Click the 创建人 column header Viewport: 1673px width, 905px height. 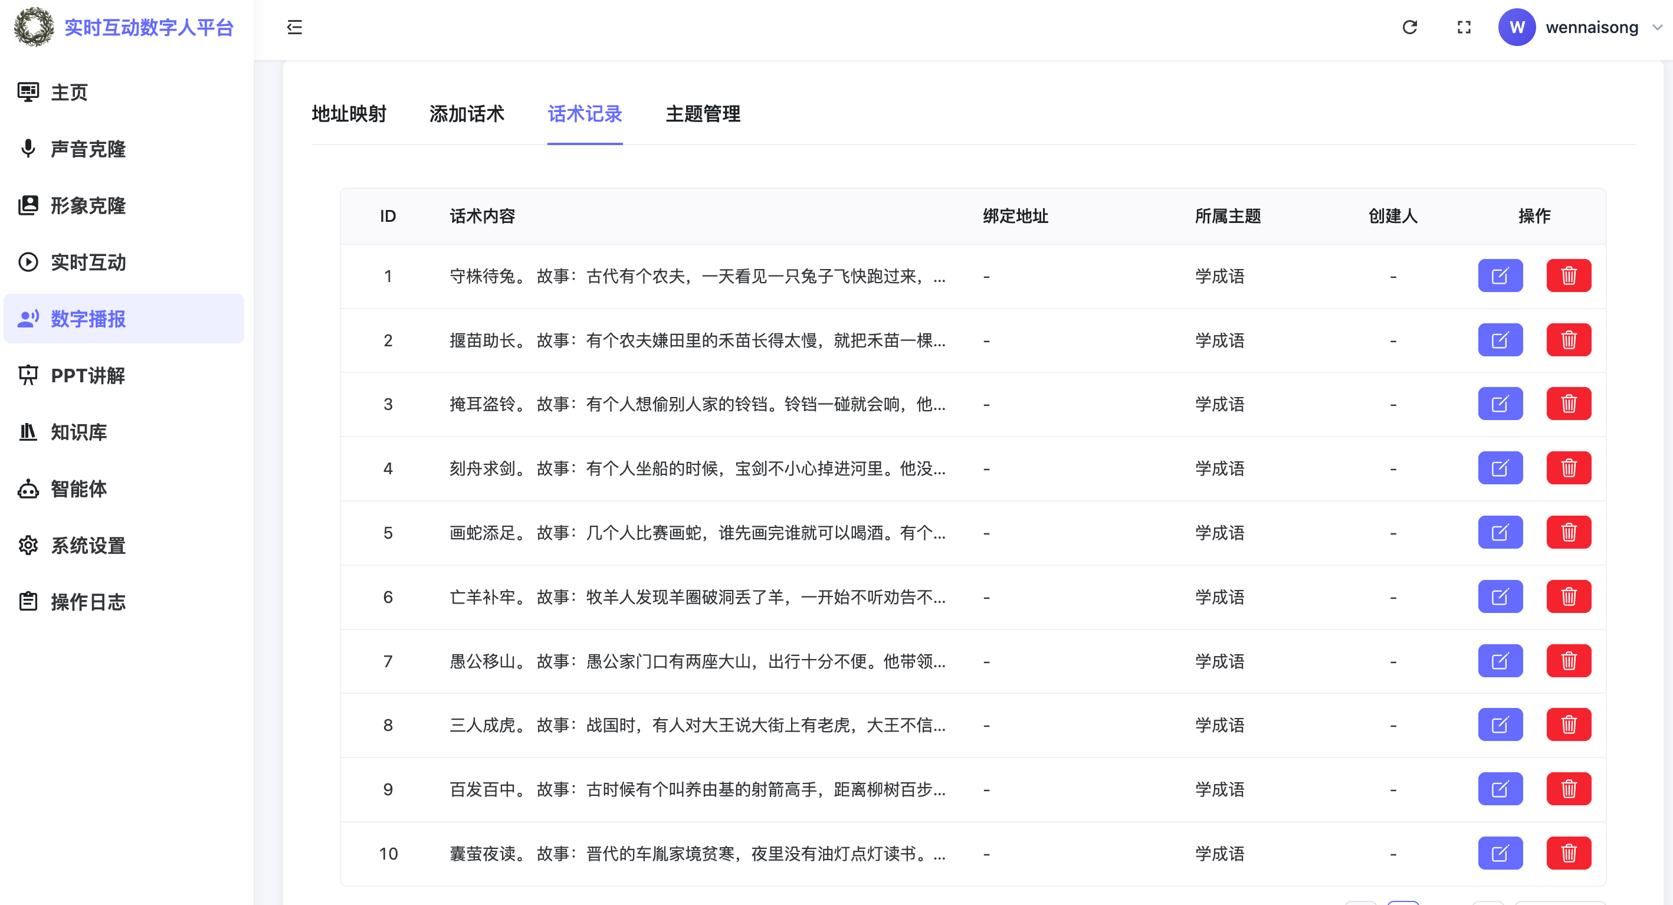[1392, 216]
